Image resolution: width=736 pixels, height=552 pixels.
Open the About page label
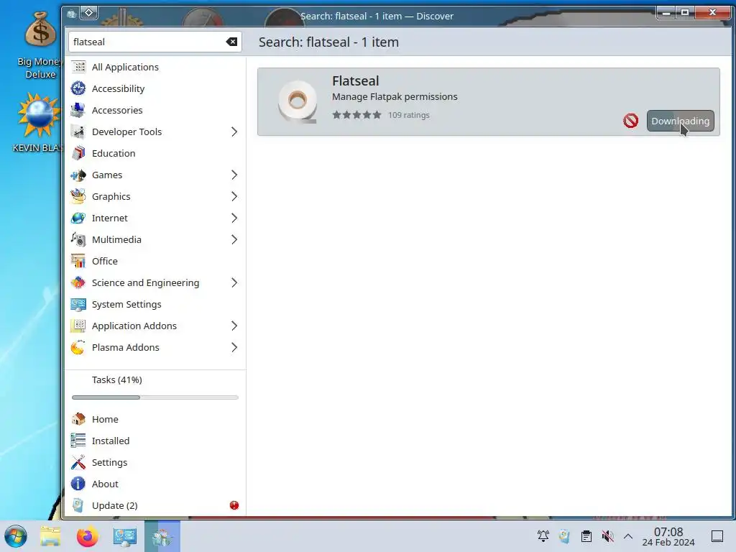pyautogui.click(x=105, y=484)
